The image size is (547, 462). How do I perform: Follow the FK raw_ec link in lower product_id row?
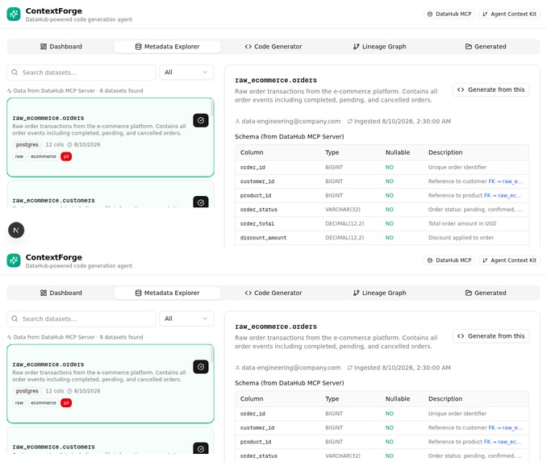503,441
